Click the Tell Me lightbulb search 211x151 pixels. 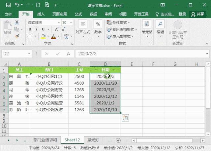tap(165, 14)
